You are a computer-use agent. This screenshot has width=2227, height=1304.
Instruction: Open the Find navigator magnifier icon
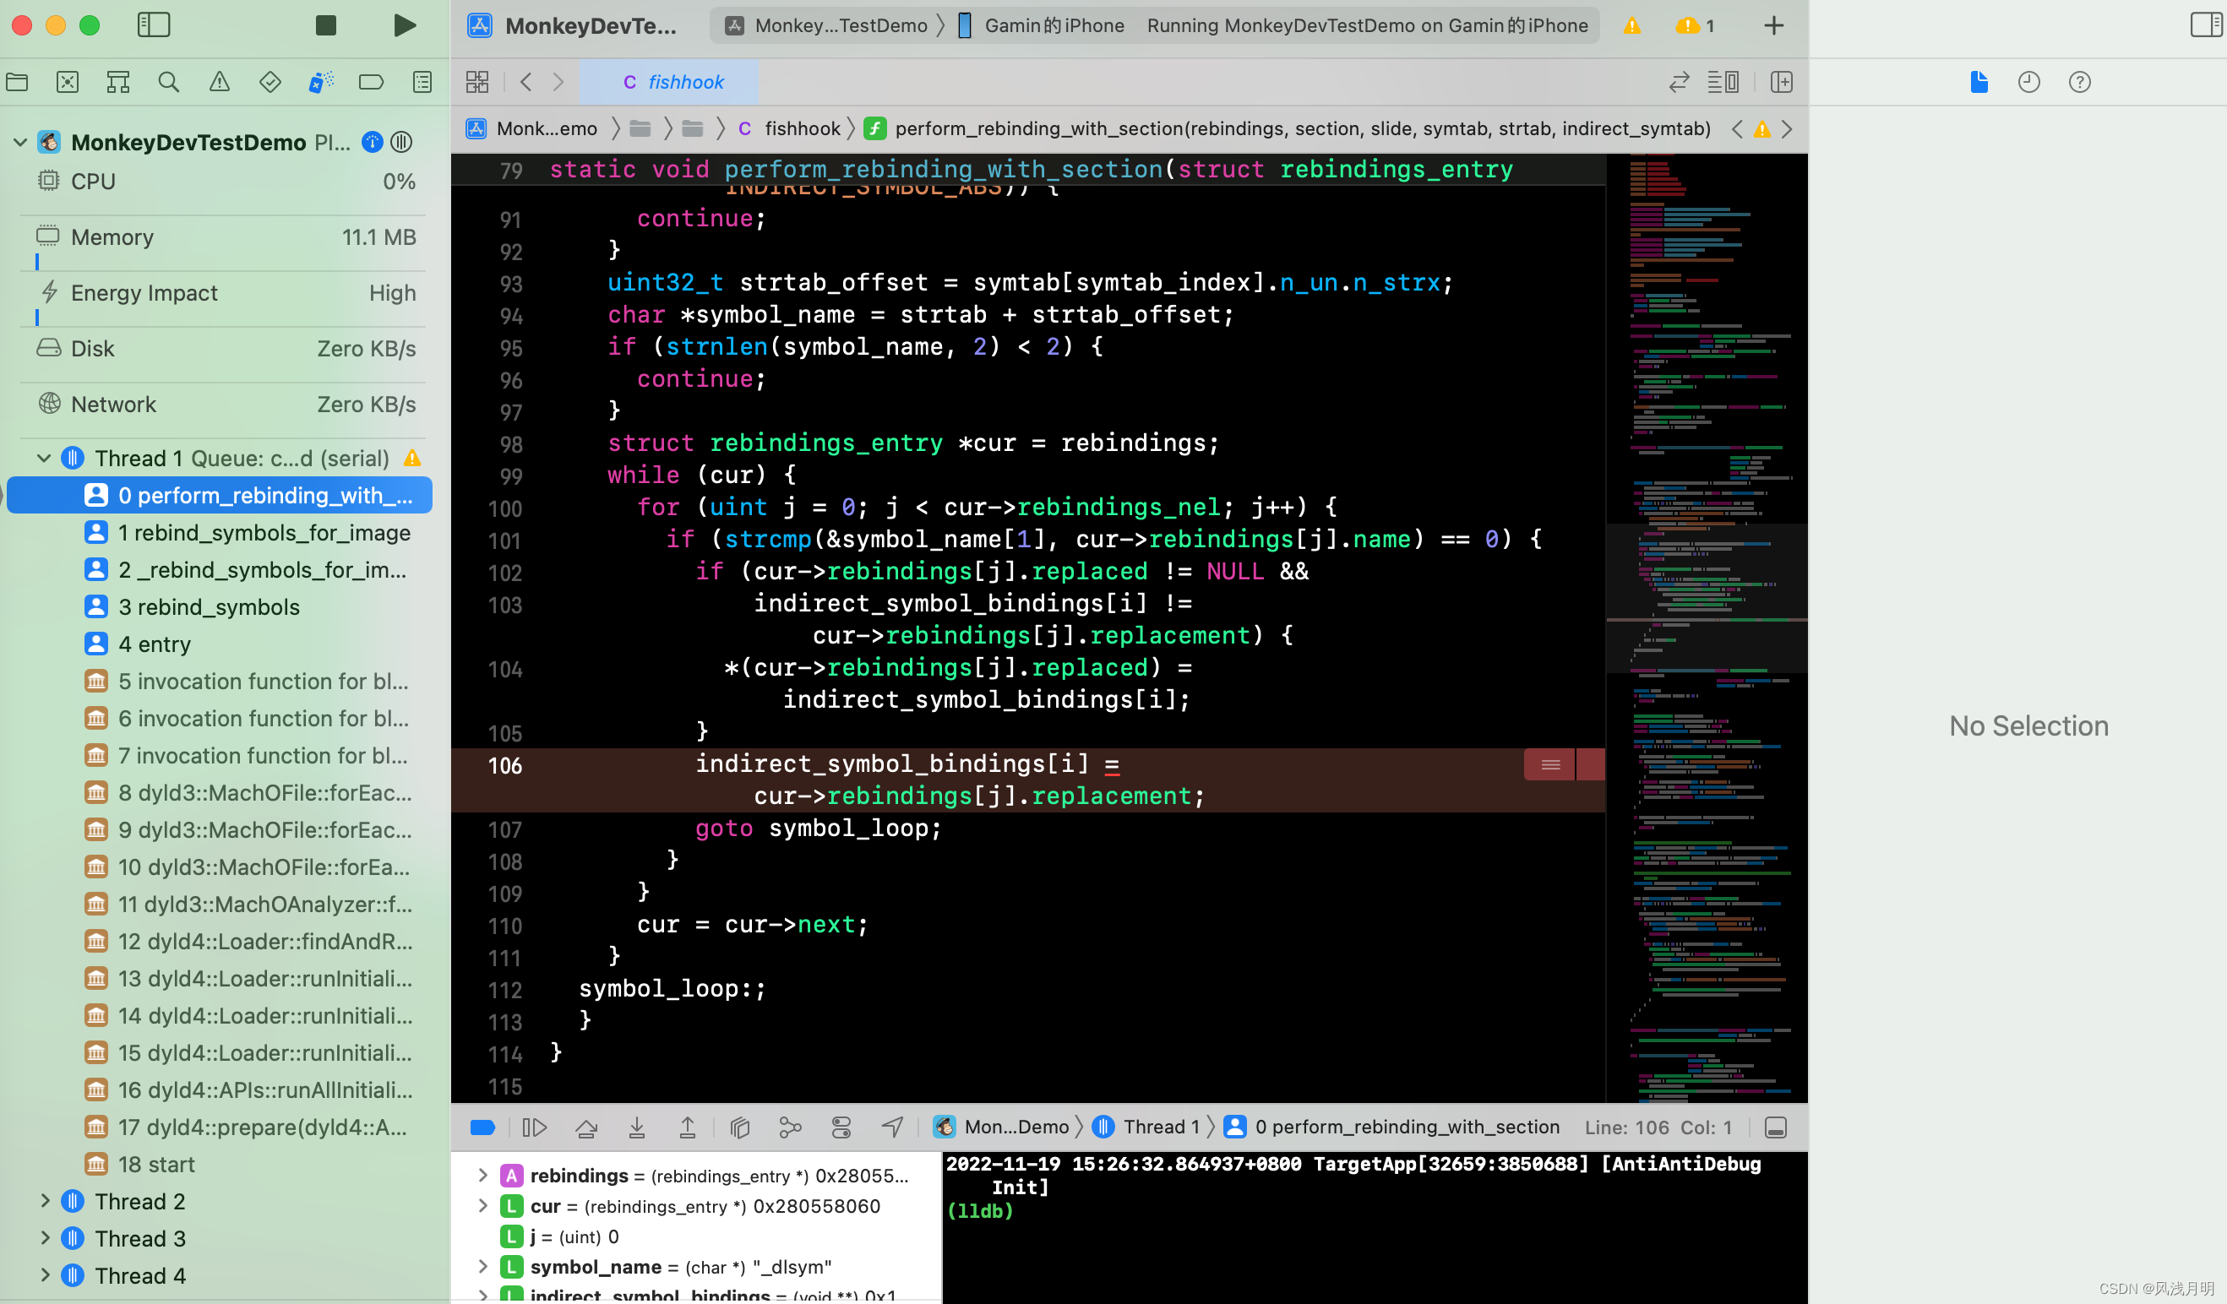(x=169, y=82)
